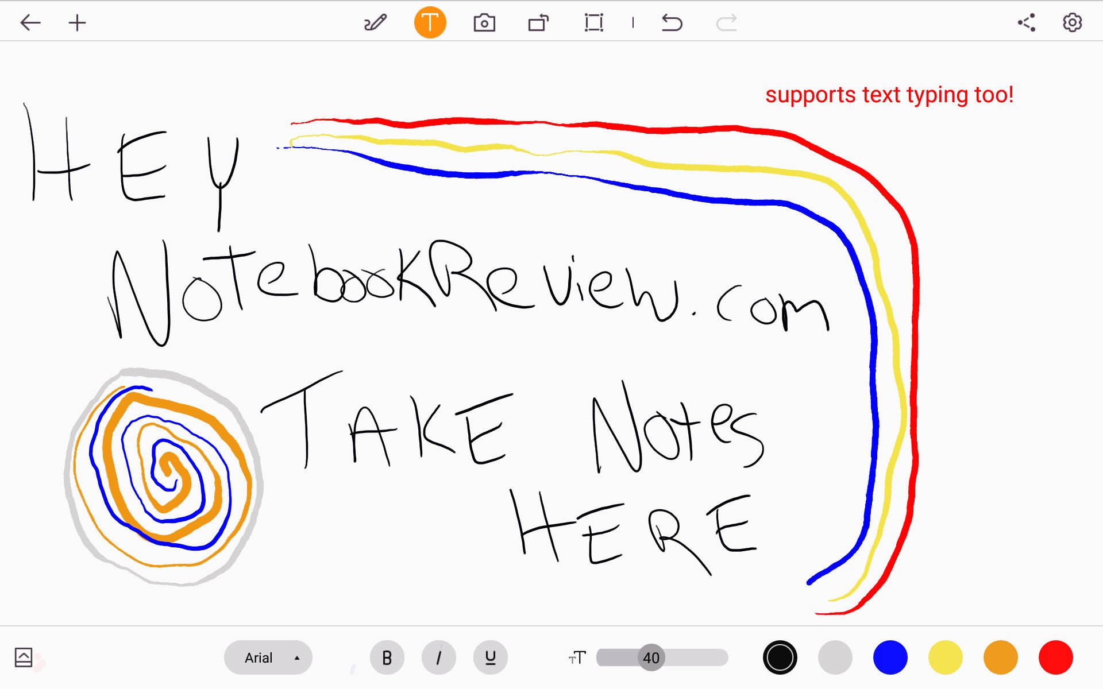Screen dimensions: 1103x689
Task: Open the page background icon
Action: coord(24,657)
